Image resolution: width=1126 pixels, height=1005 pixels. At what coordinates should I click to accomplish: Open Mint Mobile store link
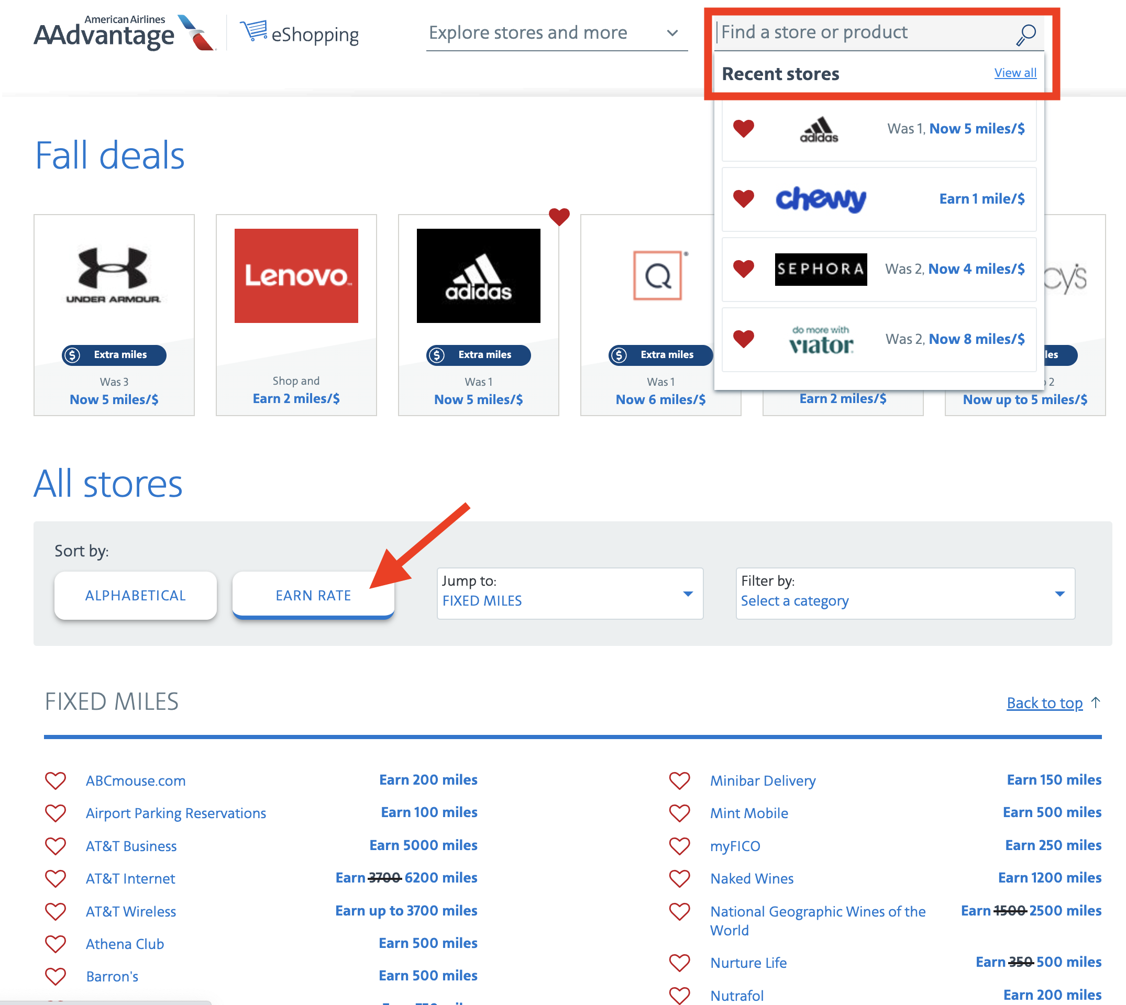click(749, 813)
